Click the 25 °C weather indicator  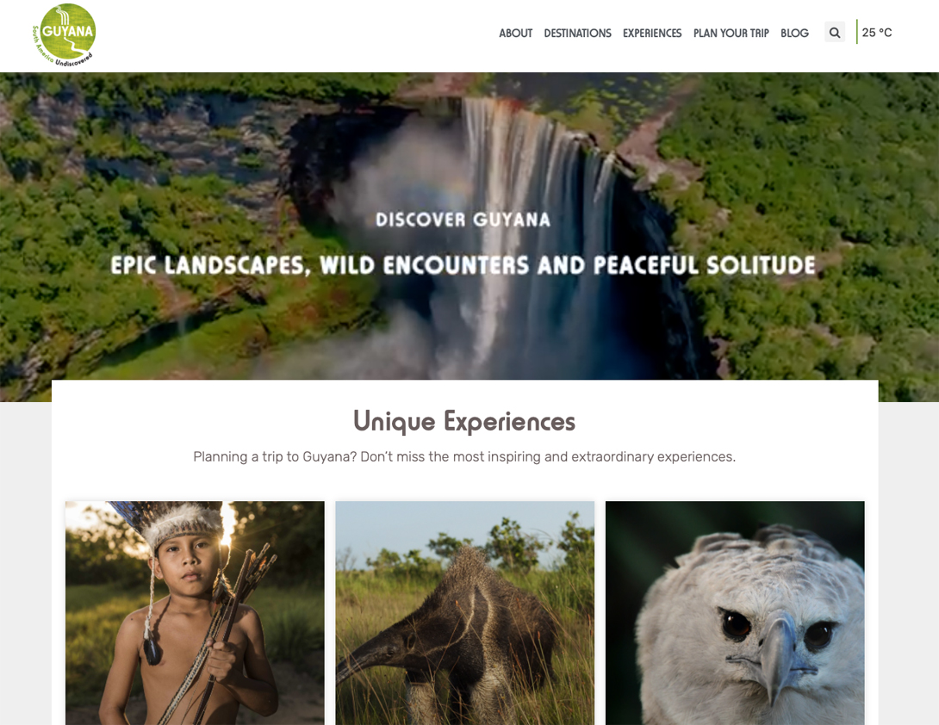[877, 33]
